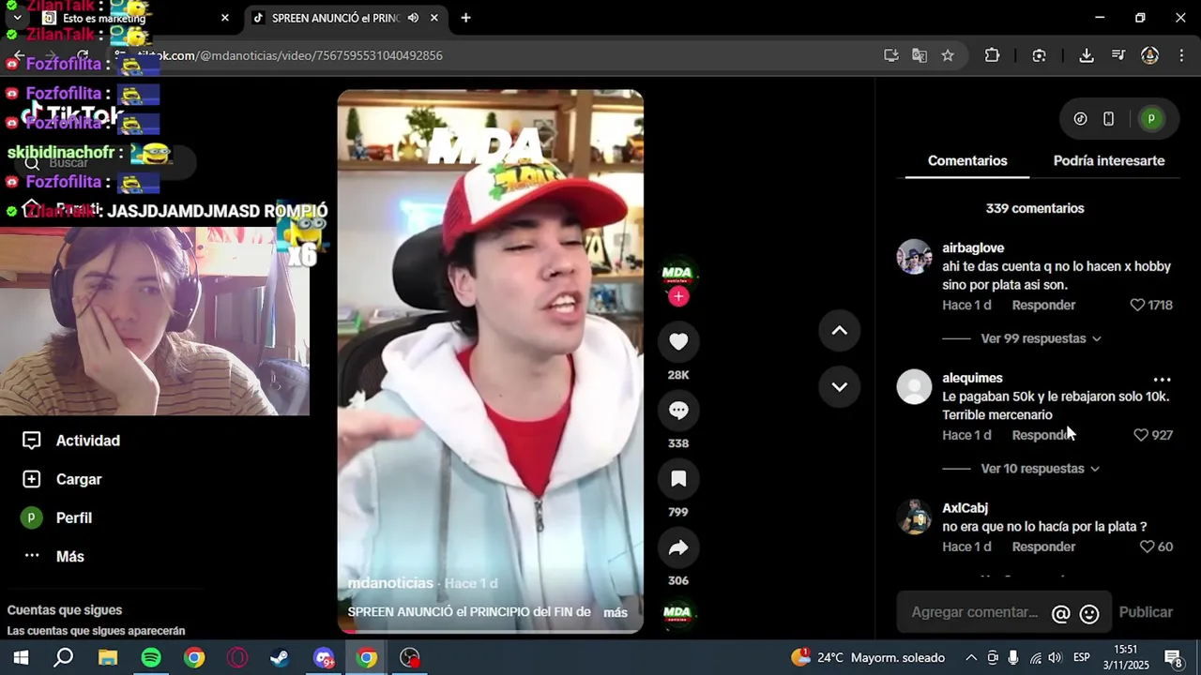Like AxlCabj's comment
Viewport: 1201px width, 675px height.
pyautogui.click(x=1147, y=547)
